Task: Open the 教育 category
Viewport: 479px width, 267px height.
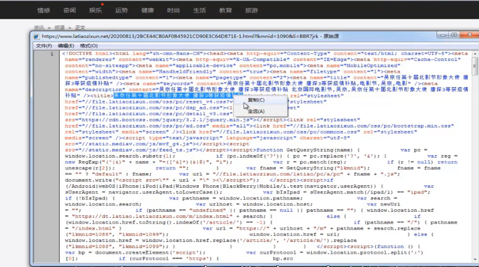Action: (x=226, y=10)
